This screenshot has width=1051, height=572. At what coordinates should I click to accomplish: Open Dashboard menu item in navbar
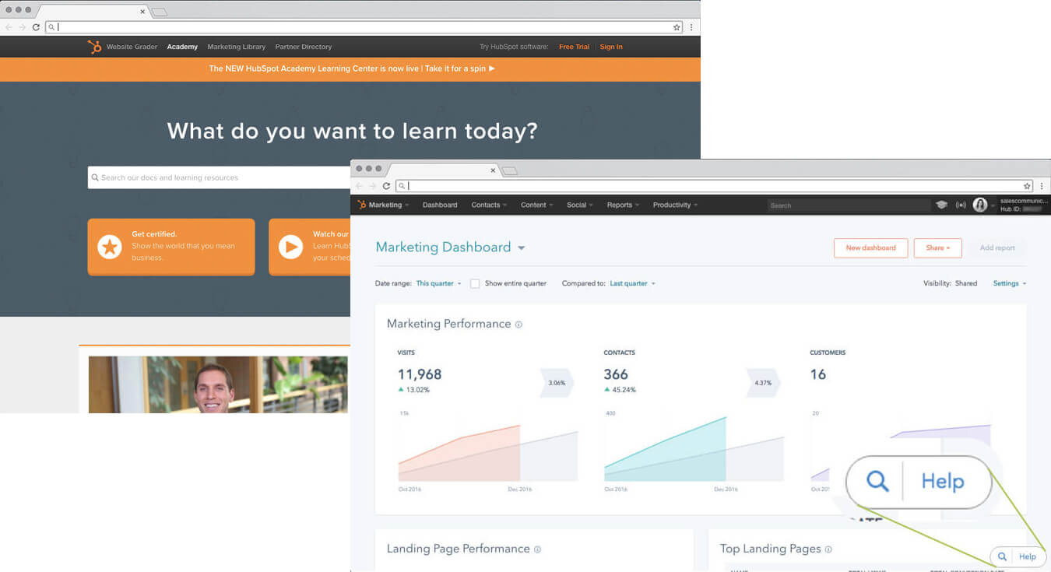440,205
